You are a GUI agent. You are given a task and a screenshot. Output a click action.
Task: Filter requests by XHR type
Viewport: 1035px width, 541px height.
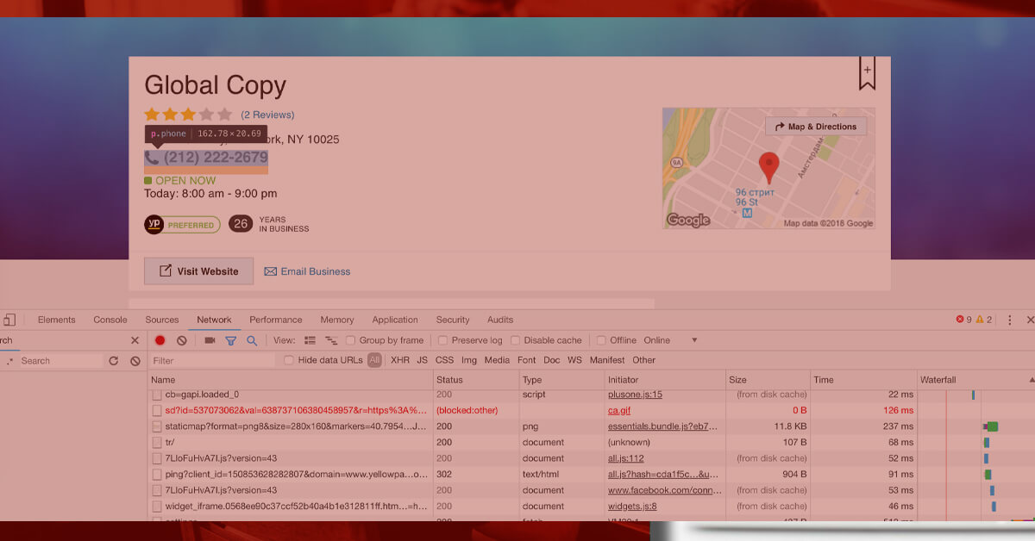tap(400, 360)
